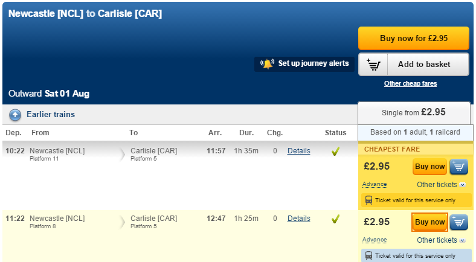Add the 11:22 train to basket via cart icon
The image size is (476, 262).
coord(458,222)
